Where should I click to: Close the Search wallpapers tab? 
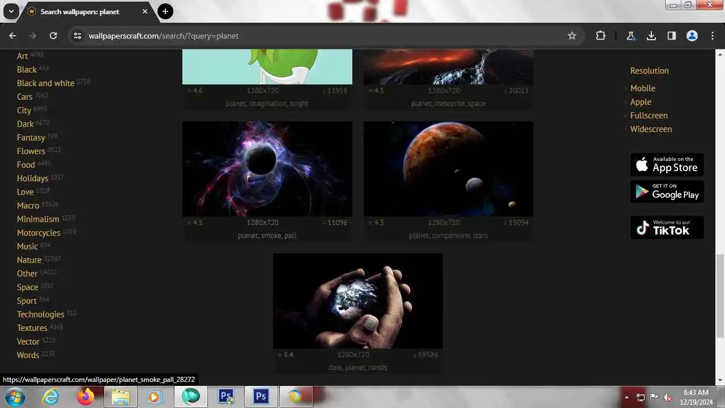(145, 11)
